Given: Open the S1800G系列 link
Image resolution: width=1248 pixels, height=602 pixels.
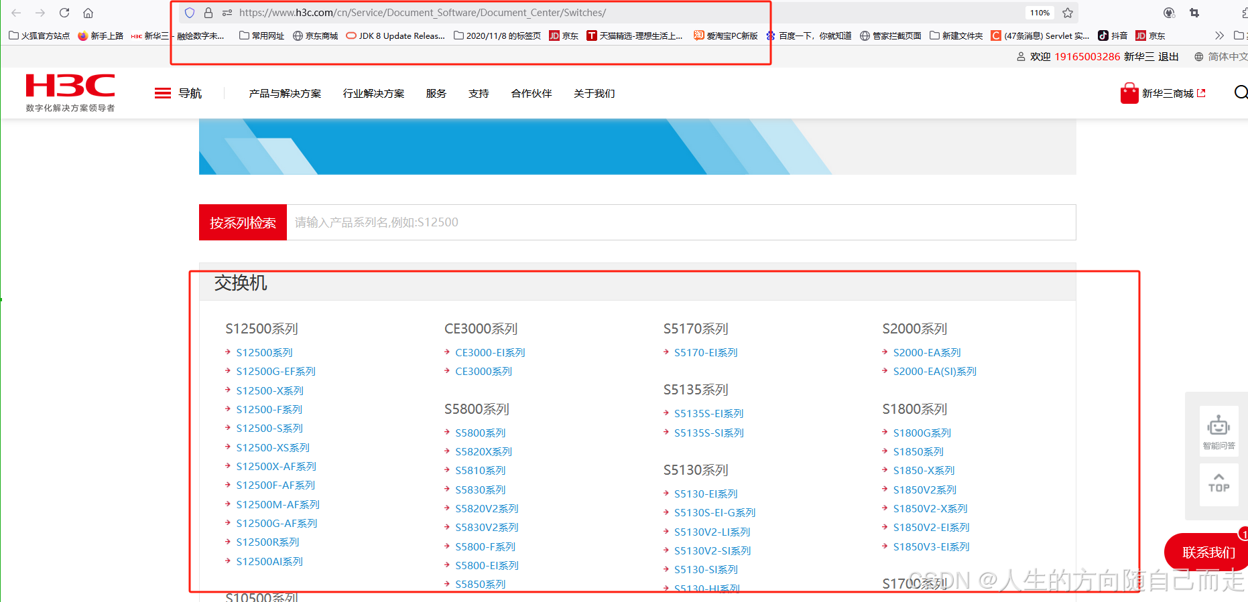Looking at the screenshot, I should pyautogui.click(x=922, y=433).
